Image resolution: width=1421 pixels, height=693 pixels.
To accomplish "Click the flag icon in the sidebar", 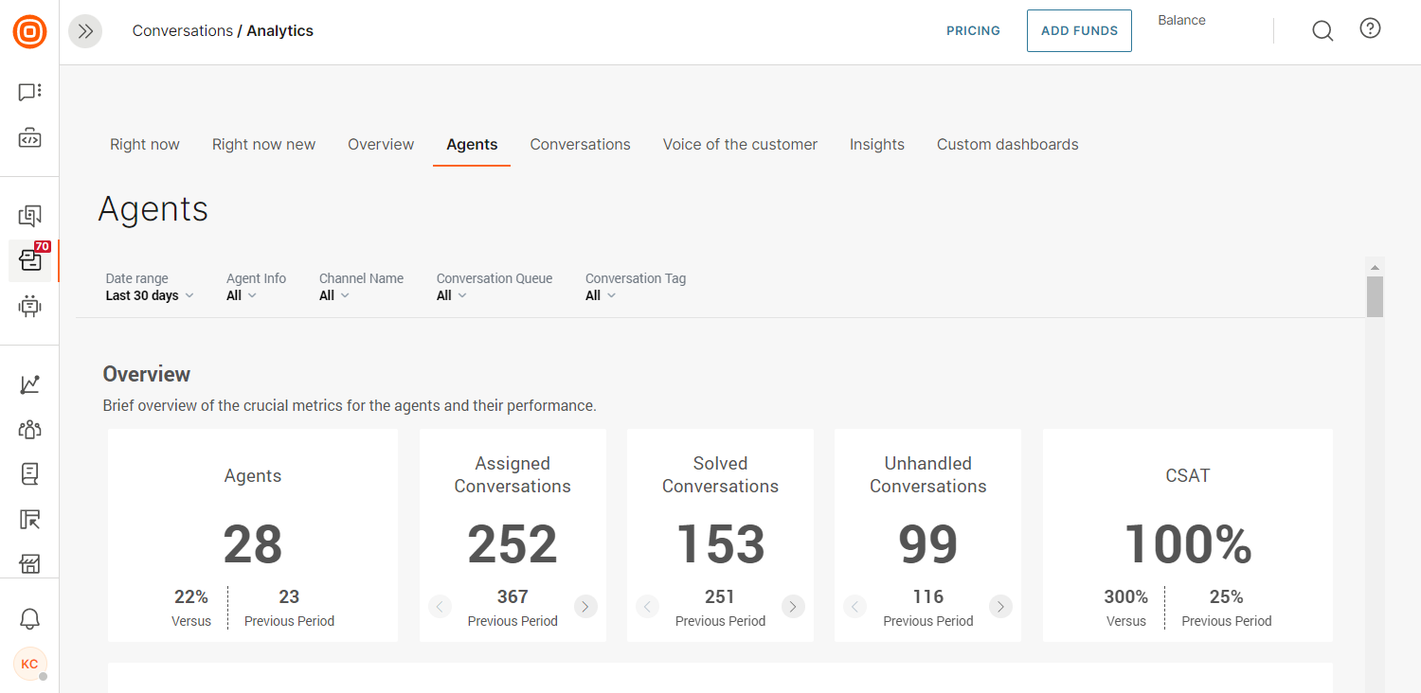I will (x=29, y=519).
